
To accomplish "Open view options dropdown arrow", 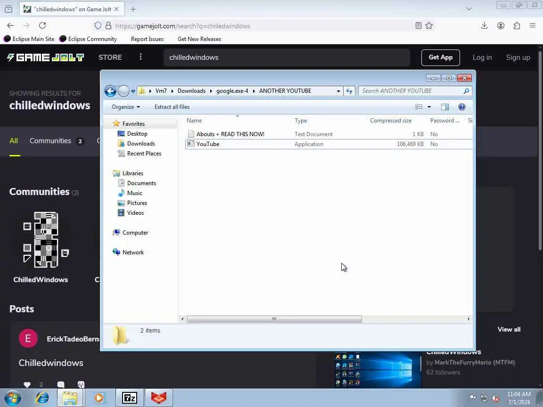I will 429,107.
